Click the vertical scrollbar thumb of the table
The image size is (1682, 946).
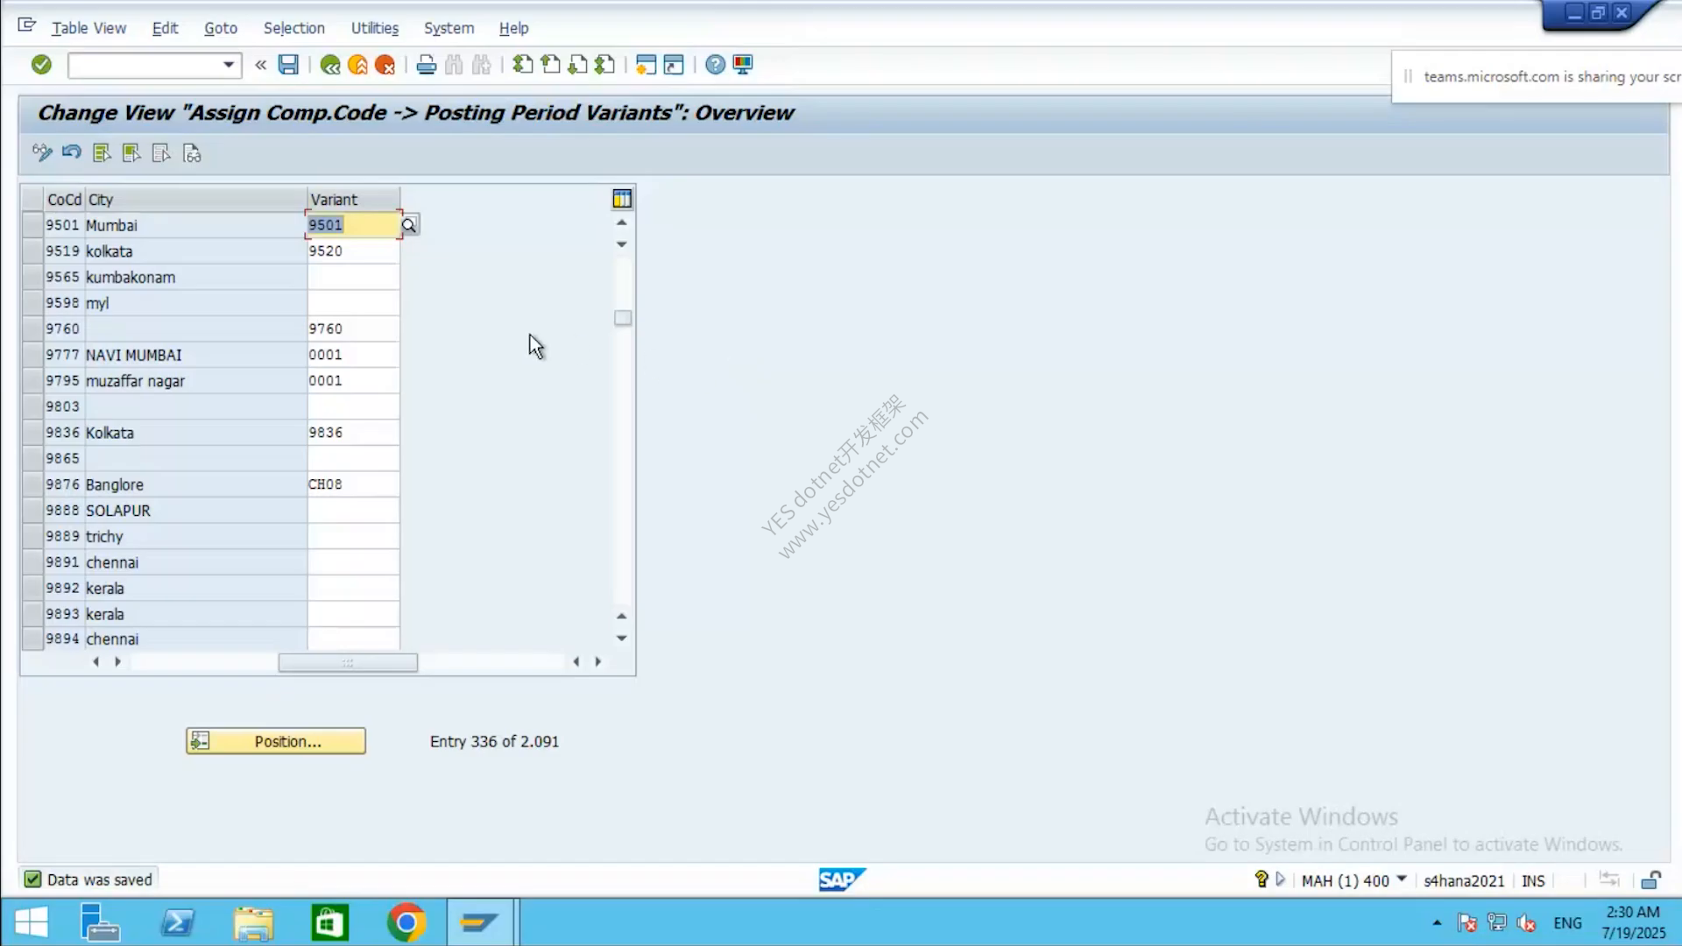pos(623,318)
